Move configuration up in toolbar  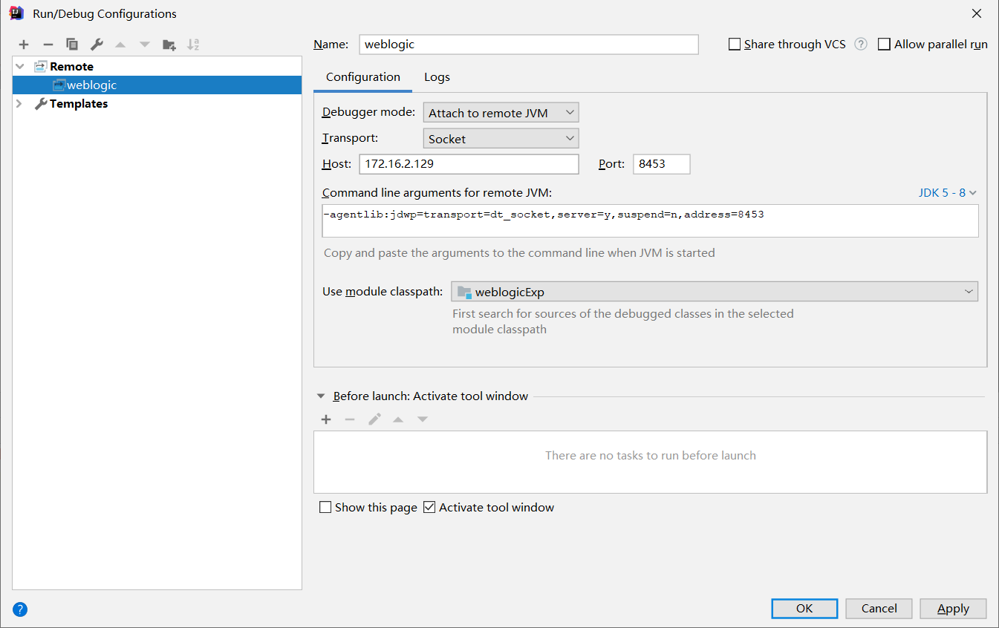coord(120,45)
